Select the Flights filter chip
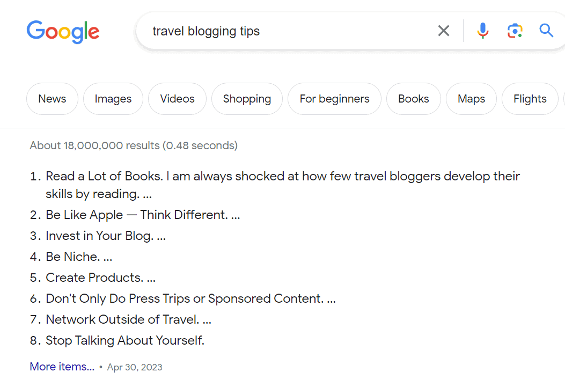Image resolution: width=565 pixels, height=379 pixels. pyautogui.click(x=530, y=99)
